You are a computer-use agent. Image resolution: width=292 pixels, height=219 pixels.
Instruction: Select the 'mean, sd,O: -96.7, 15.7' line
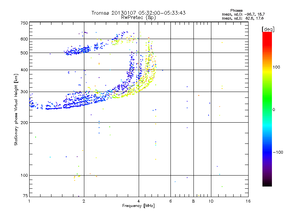pos(243,14)
